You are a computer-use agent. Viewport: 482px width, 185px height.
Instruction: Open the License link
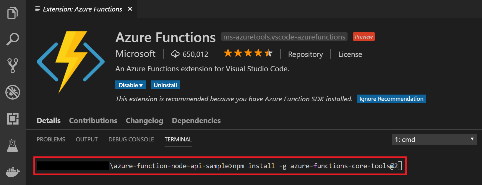350,54
